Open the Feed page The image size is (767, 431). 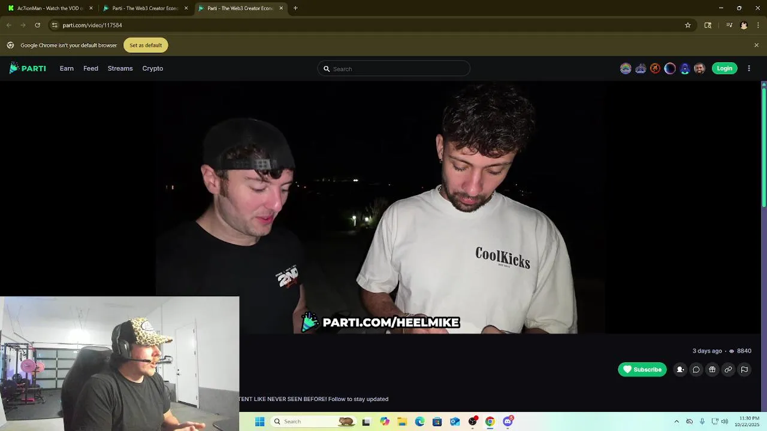pyautogui.click(x=90, y=68)
